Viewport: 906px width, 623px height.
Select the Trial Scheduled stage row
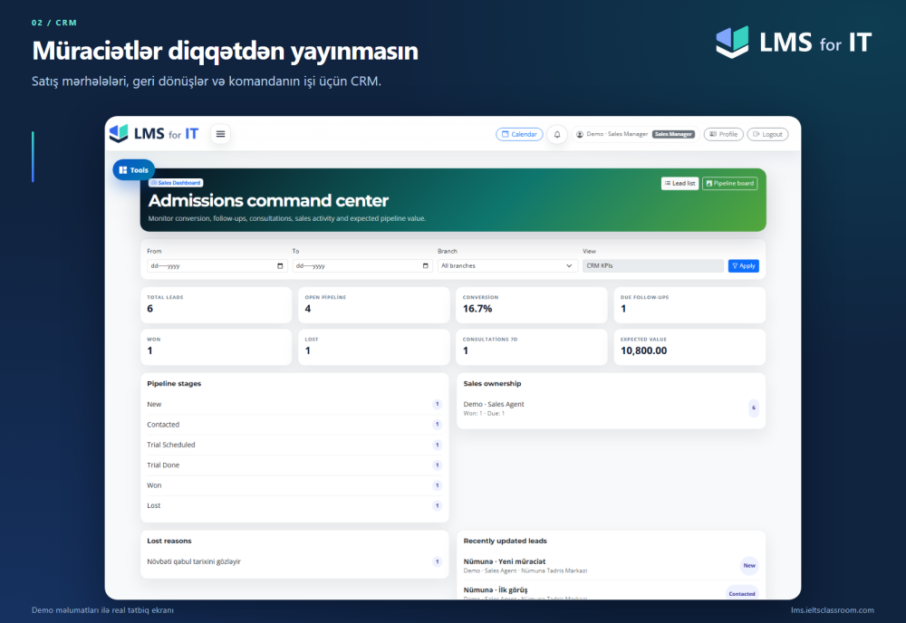pos(294,445)
